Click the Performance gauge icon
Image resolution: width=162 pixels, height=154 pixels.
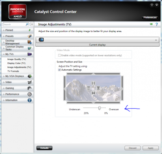(x=30, y=94)
